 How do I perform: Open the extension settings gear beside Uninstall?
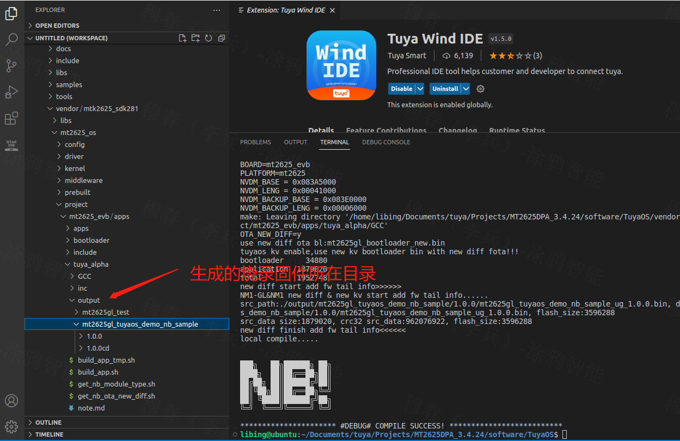(480, 89)
